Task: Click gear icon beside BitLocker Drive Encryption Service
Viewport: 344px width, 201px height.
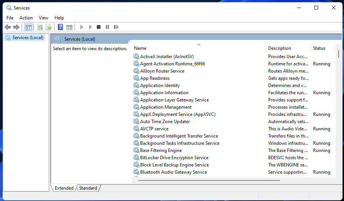Action: 136,157
